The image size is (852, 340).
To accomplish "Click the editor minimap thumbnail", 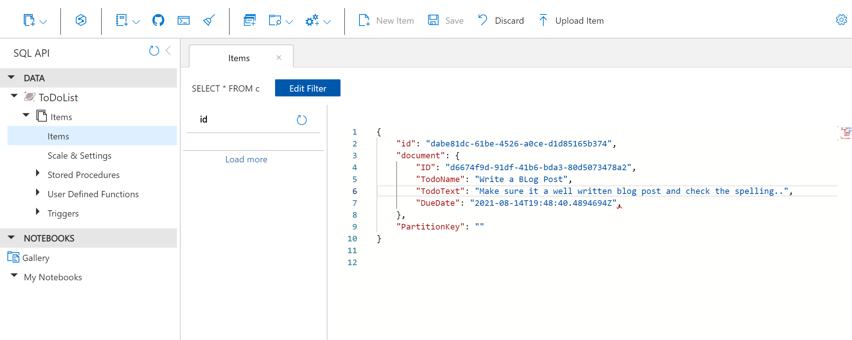I will coord(845,133).
